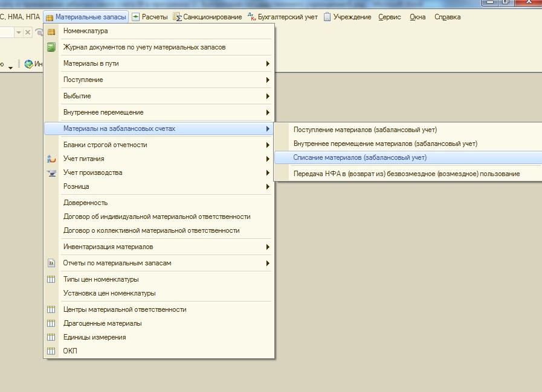Open the Расчеты menu
The image size is (542, 392).
pos(150,17)
